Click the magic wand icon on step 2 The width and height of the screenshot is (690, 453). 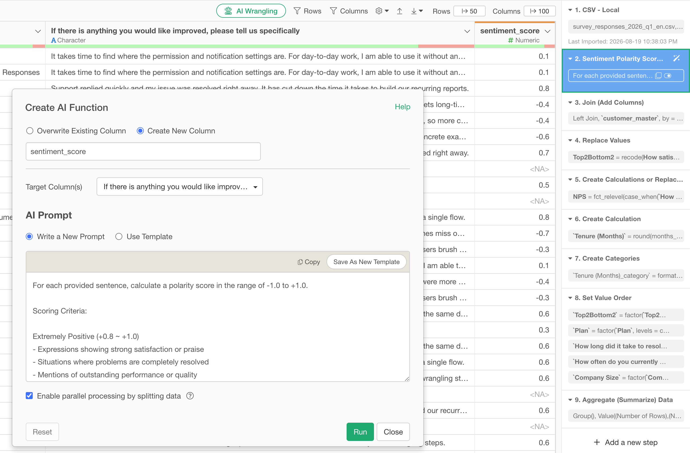click(676, 58)
